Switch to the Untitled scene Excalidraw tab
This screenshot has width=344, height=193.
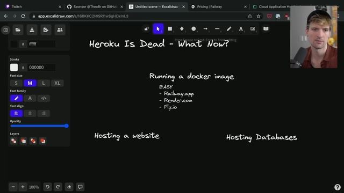[156, 7]
